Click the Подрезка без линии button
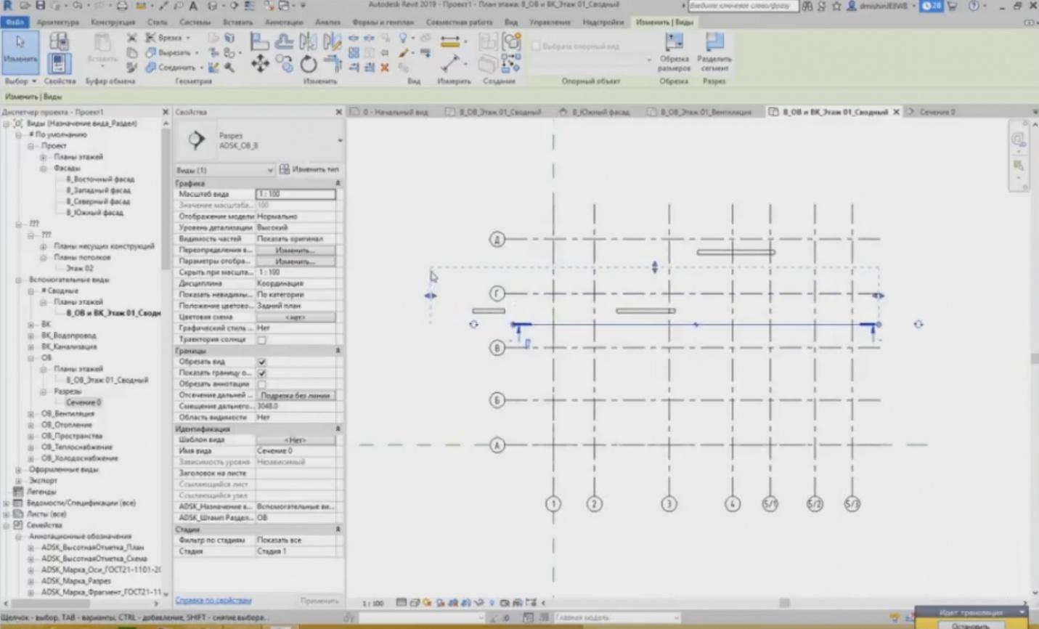This screenshot has width=1039, height=629. [x=295, y=395]
